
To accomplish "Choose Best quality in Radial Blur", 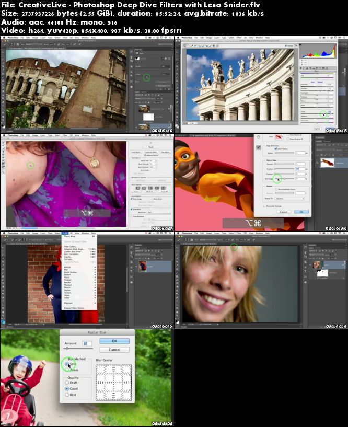I will pyautogui.click(x=67, y=395).
